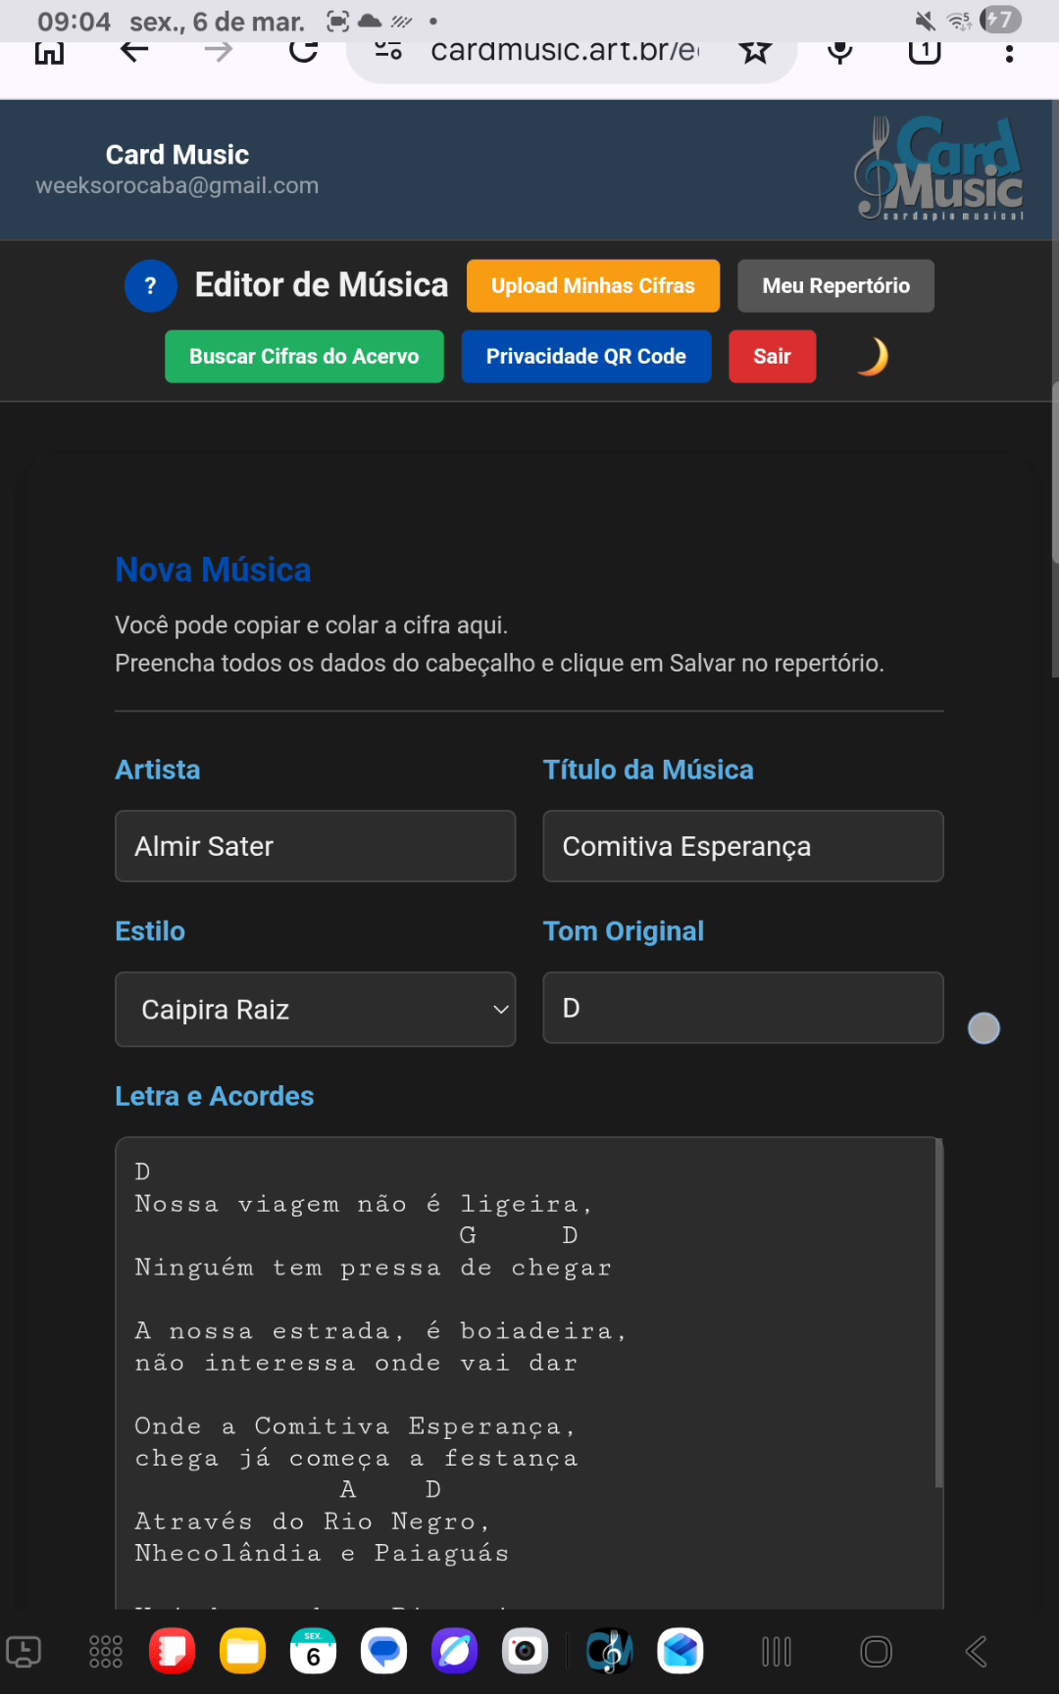The width and height of the screenshot is (1059, 1694).
Task: Open Privacidade QR Code settings
Action: [585, 357]
